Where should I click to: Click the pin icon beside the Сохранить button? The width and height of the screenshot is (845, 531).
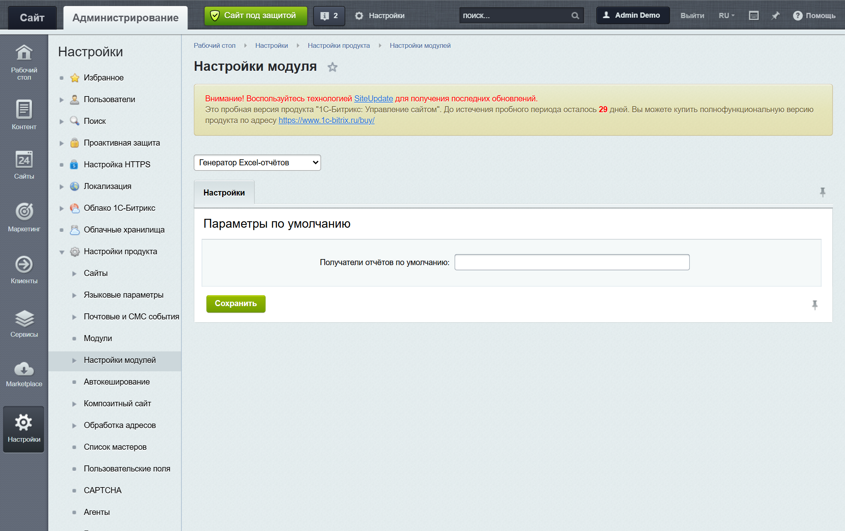(x=815, y=305)
